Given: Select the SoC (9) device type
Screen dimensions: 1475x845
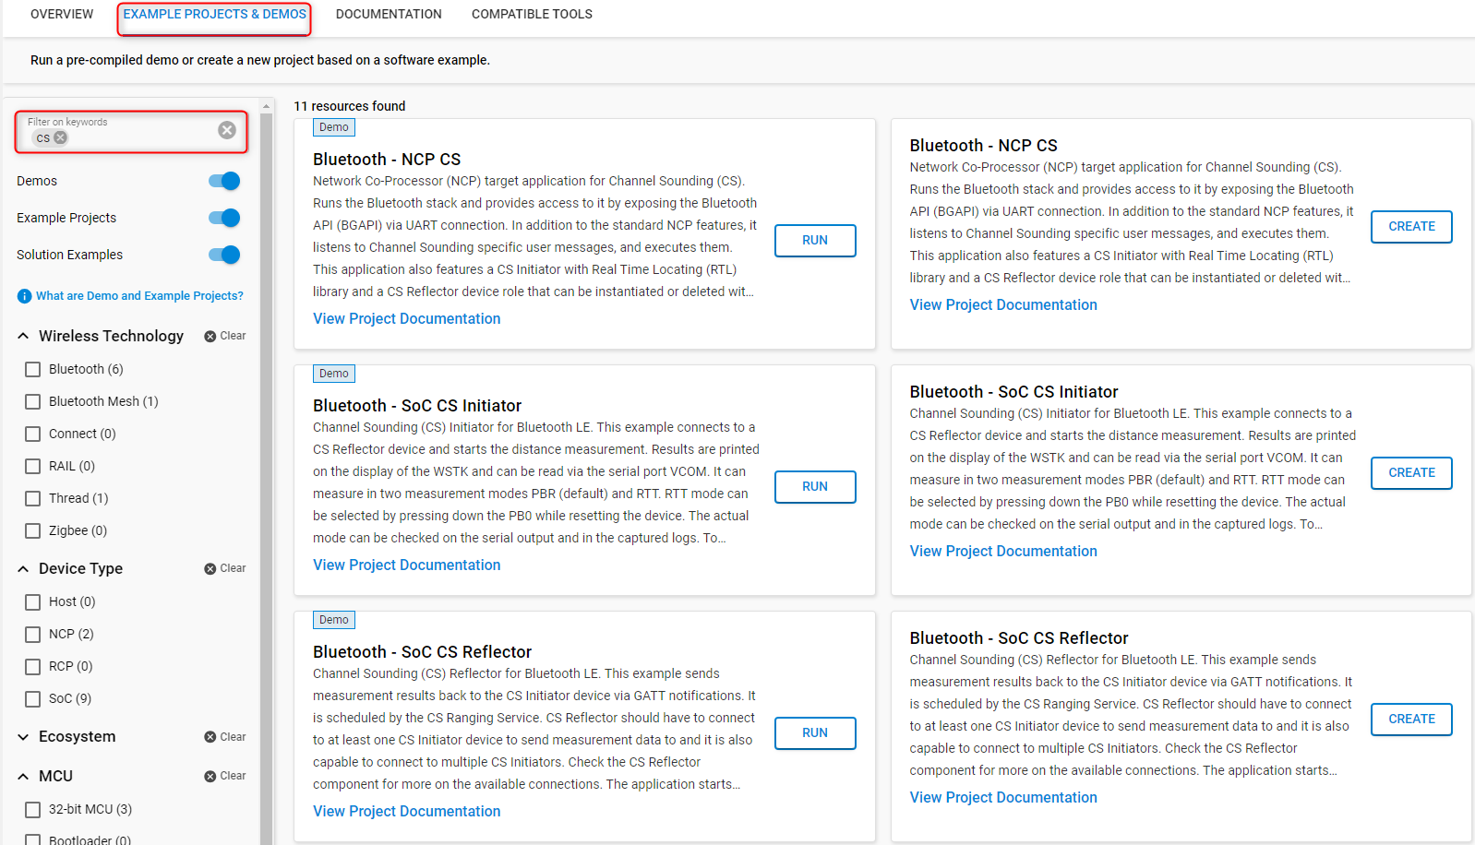Looking at the screenshot, I should pyautogui.click(x=33, y=698).
